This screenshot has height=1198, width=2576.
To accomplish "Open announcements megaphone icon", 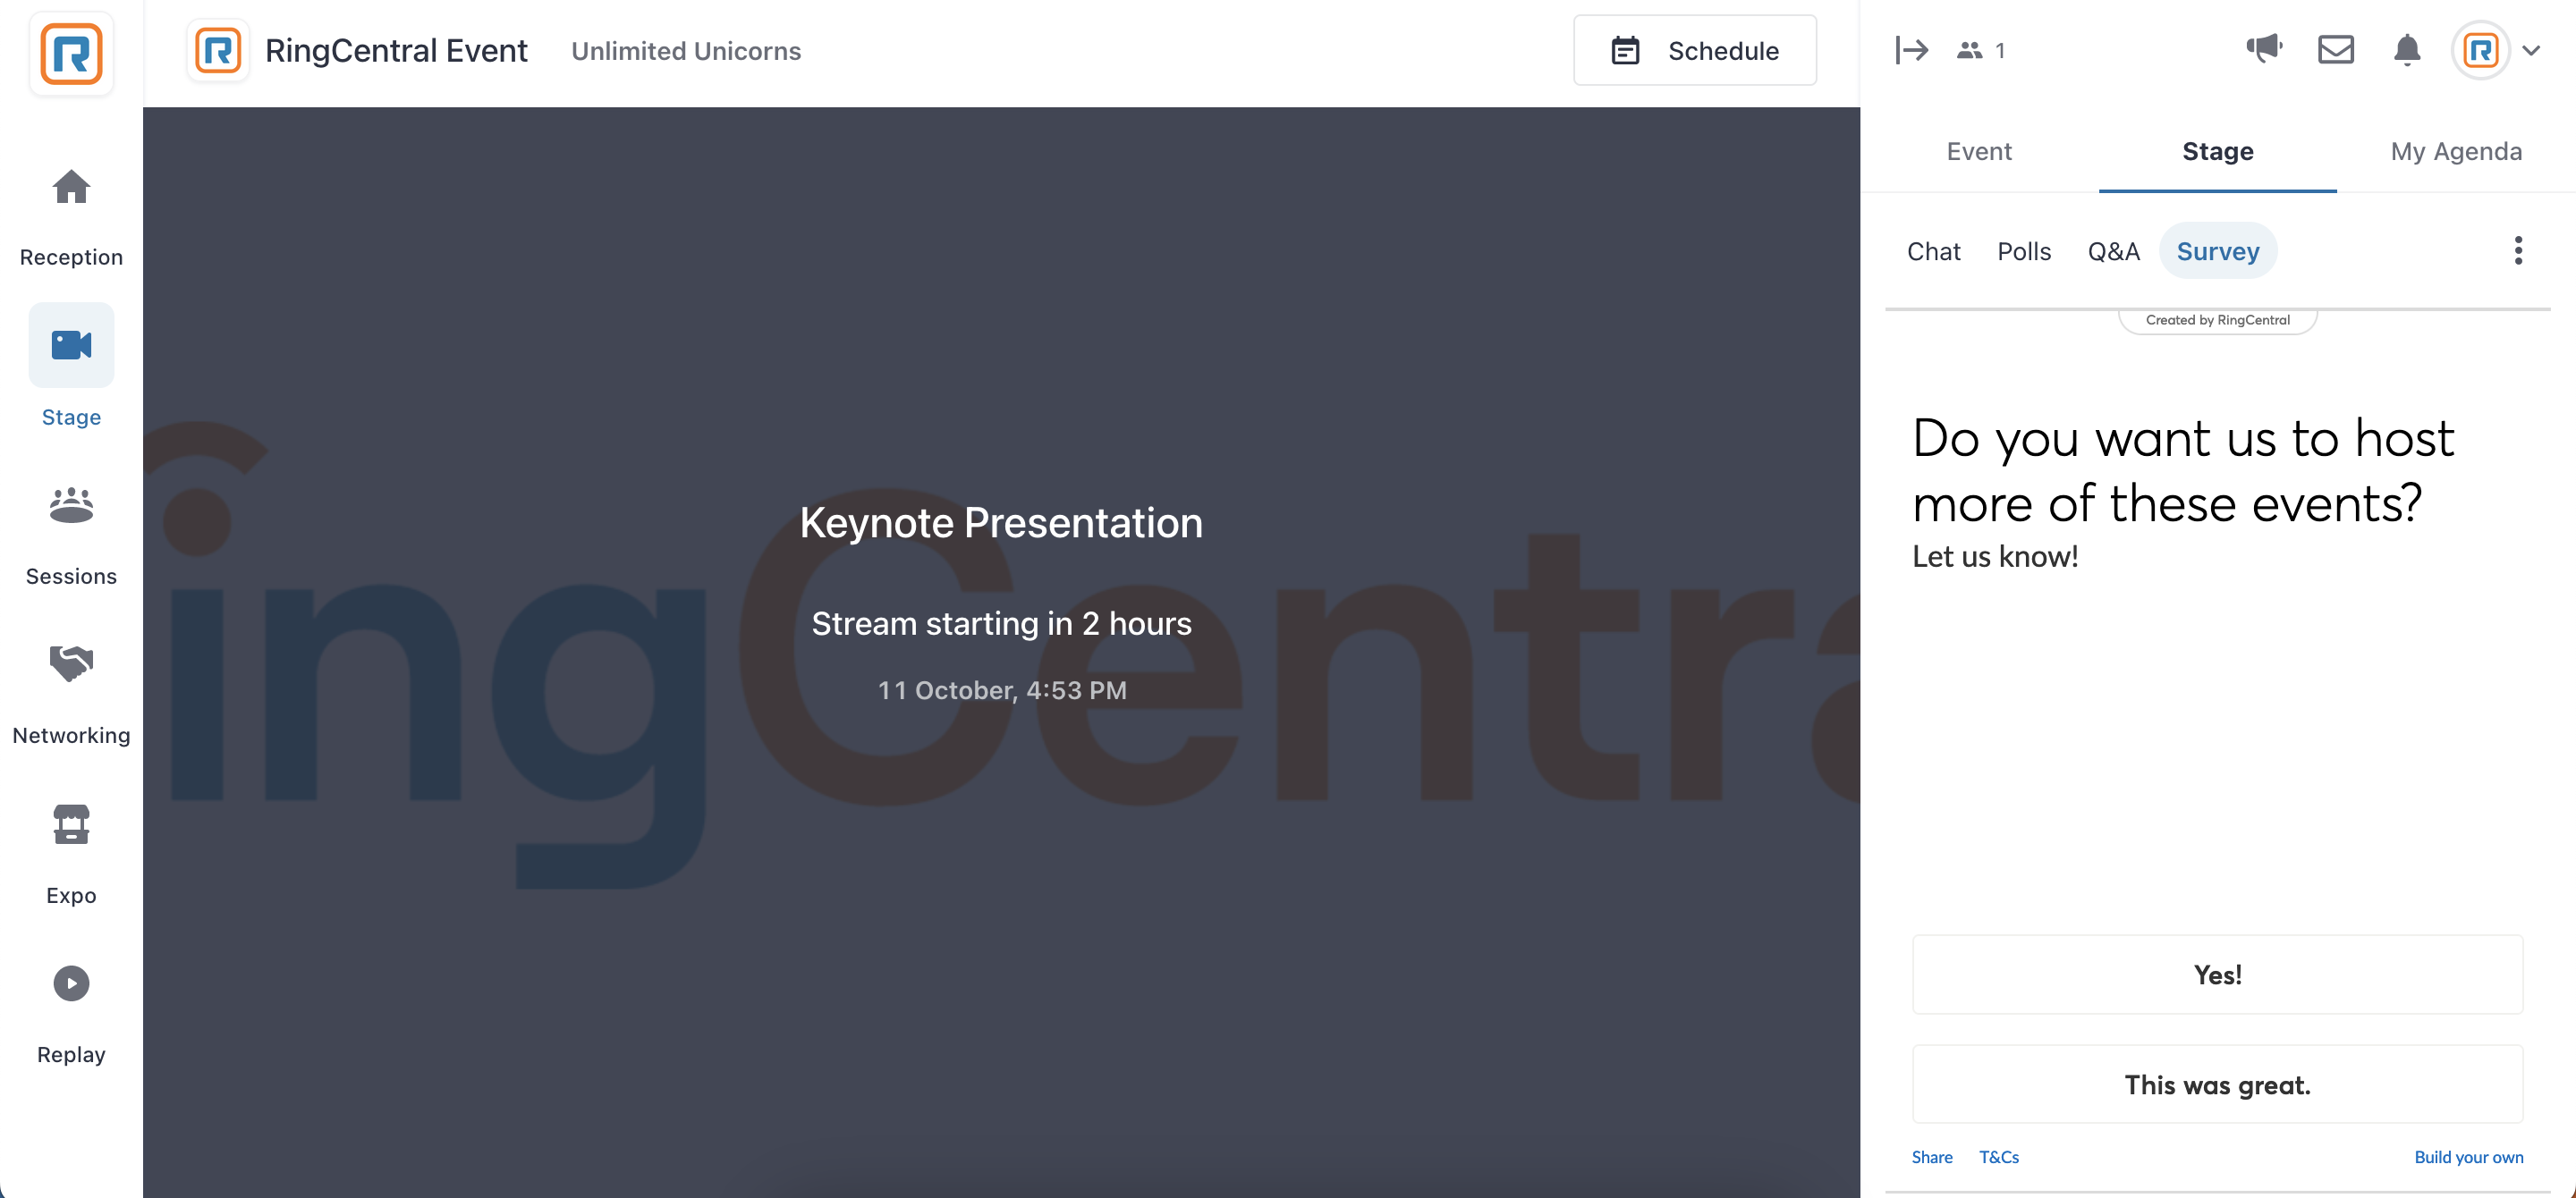I will point(2264,48).
